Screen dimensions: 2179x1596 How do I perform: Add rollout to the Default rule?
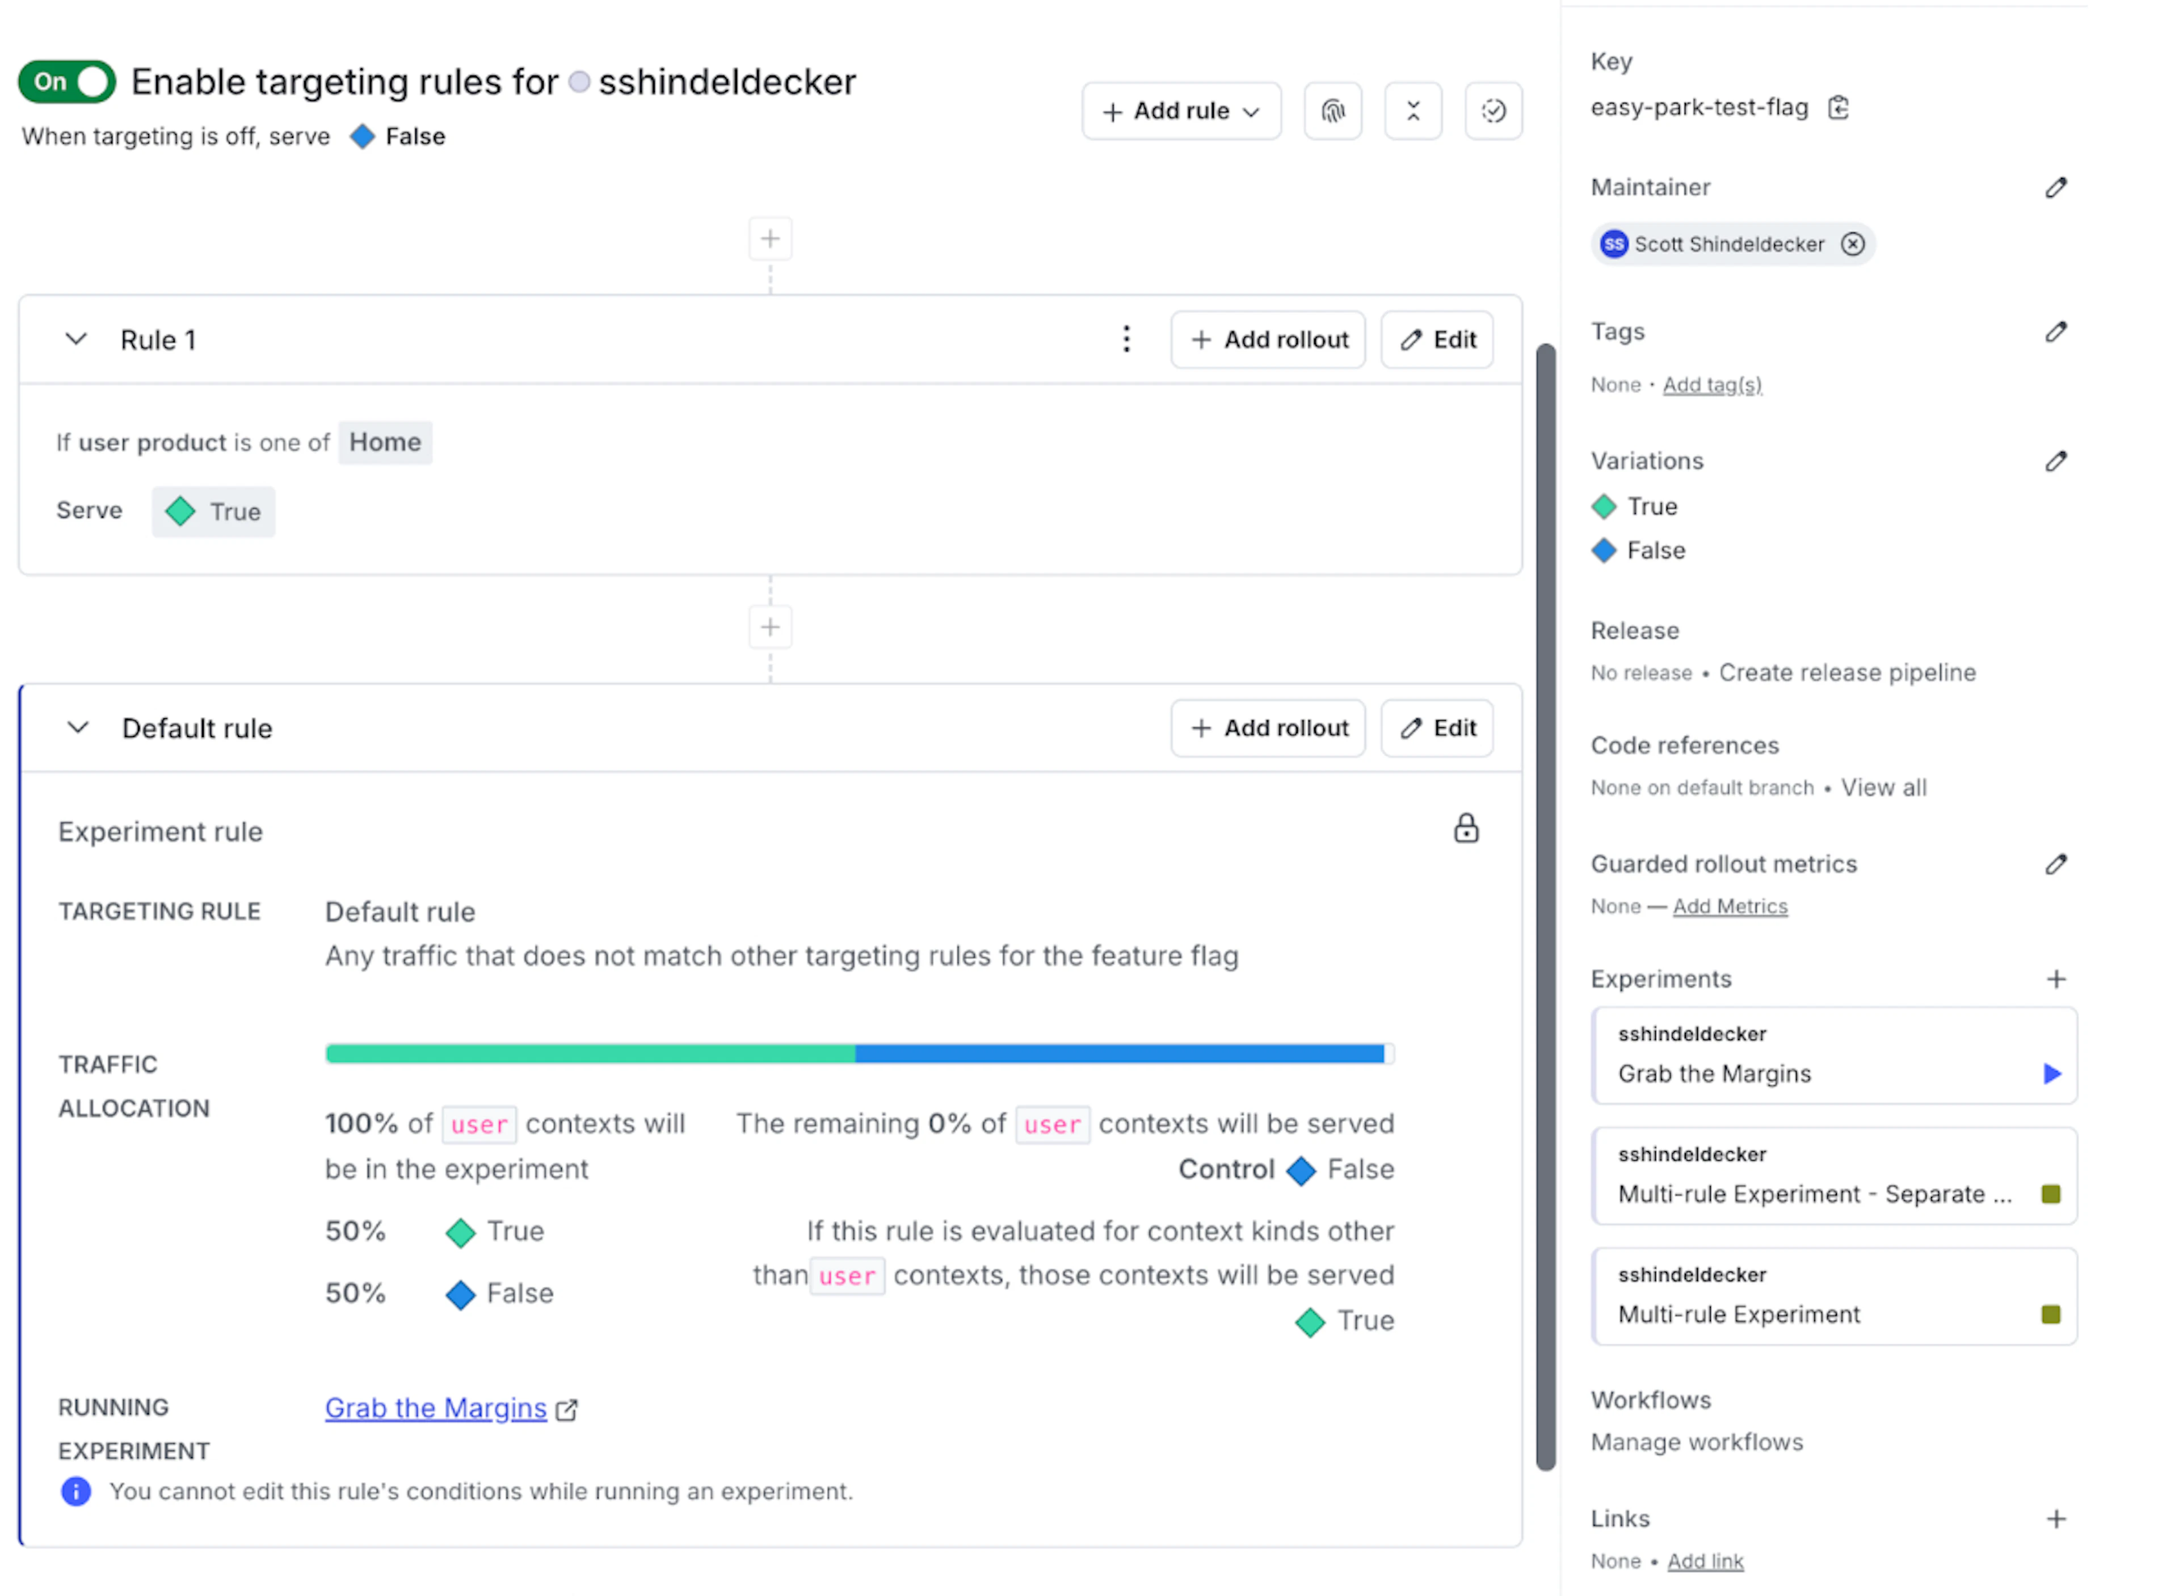pos(1268,727)
